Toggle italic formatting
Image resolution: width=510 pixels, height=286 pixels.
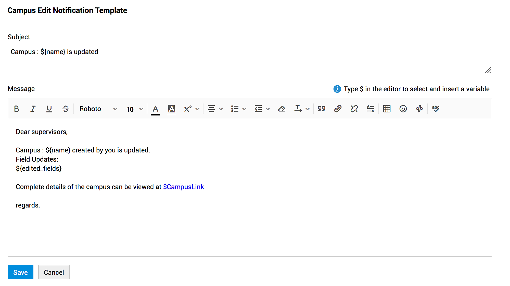coord(33,109)
